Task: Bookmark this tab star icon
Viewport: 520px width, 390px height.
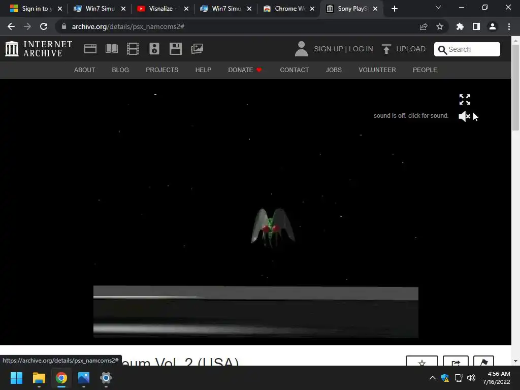Action: tap(440, 26)
